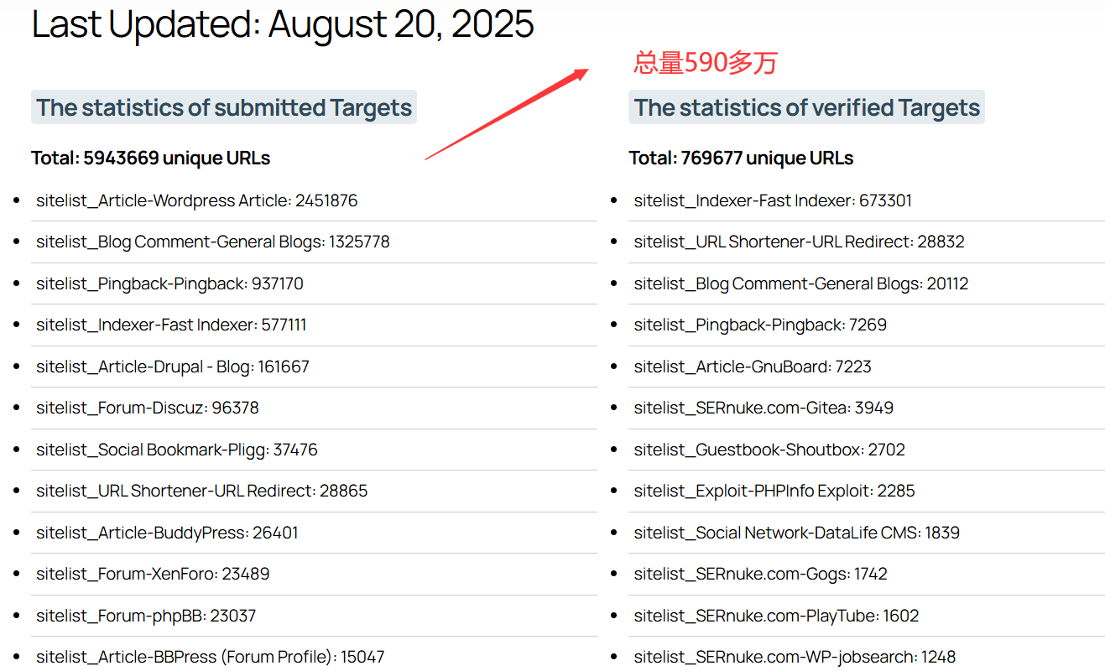Screen dimensions: 1105x671
Task: Click 'sitelist_Article-Wordpress Article: 2451876' row
Action: 314,200
